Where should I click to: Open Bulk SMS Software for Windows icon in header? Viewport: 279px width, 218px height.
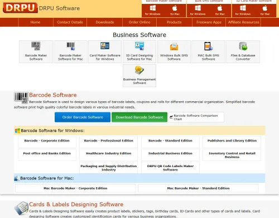[198, 11]
